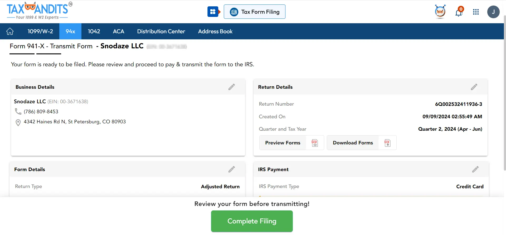This screenshot has width=506, height=235.
Task: Edit Business Details with pencil icon
Action: 231,87
